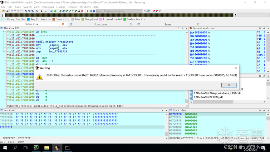Close the Hex View-1 panel
This screenshot has height=152, width=270.
pos(166,110)
